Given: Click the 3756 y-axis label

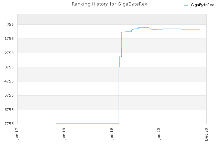Looking at the screenshot, I should coord(9,67).
